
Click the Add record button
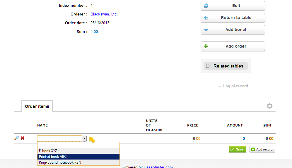coord(262,149)
